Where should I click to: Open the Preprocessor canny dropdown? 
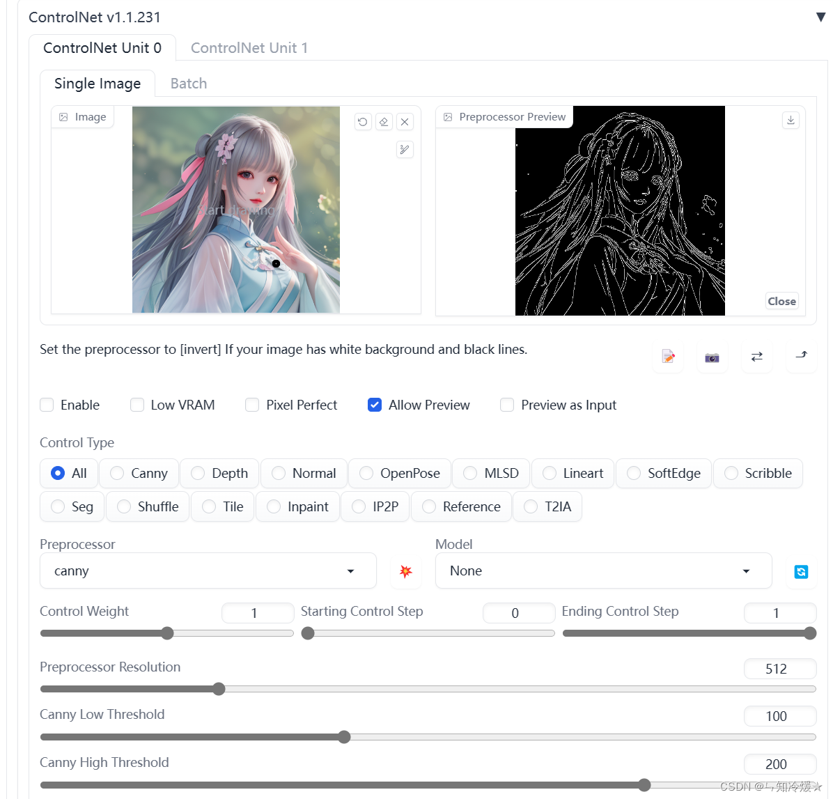208,571
